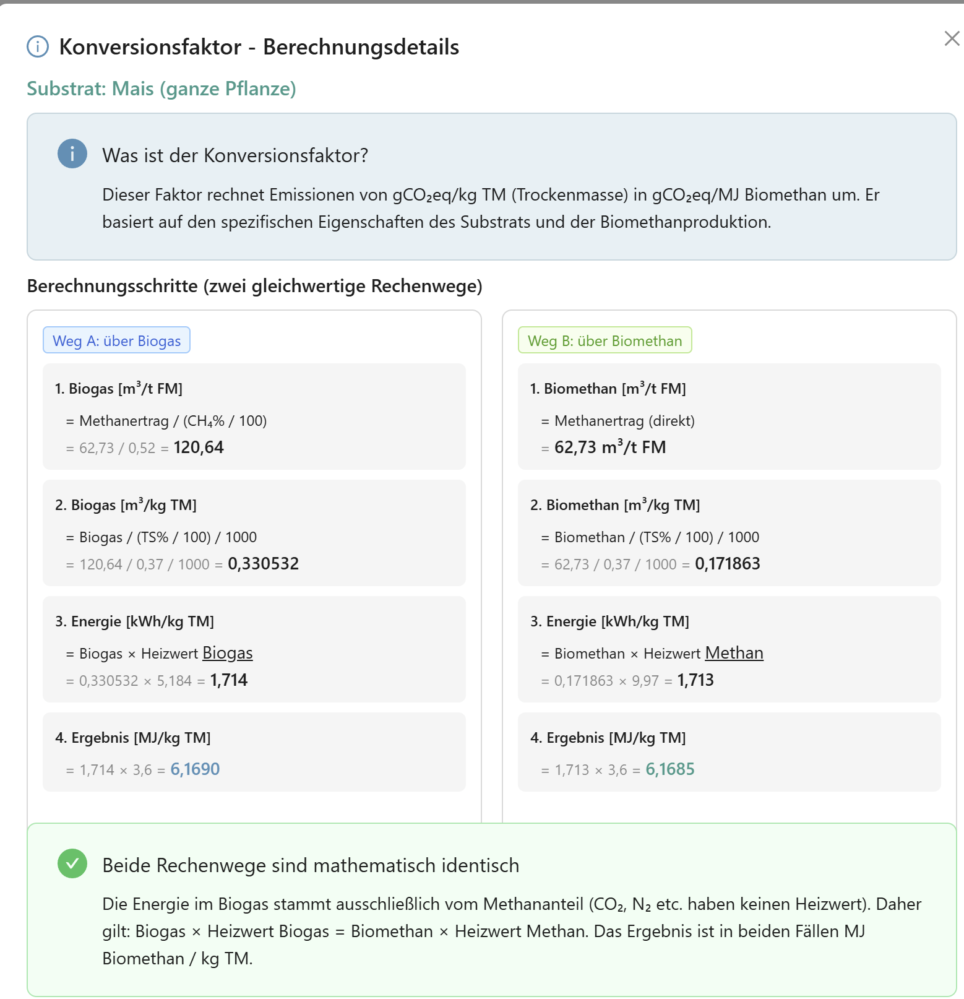Click the blue info icon in the explanation box

coord(72,154)
